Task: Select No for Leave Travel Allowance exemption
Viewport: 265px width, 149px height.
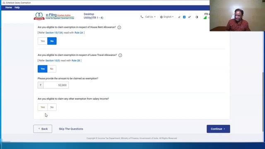Action: point(52,69)
